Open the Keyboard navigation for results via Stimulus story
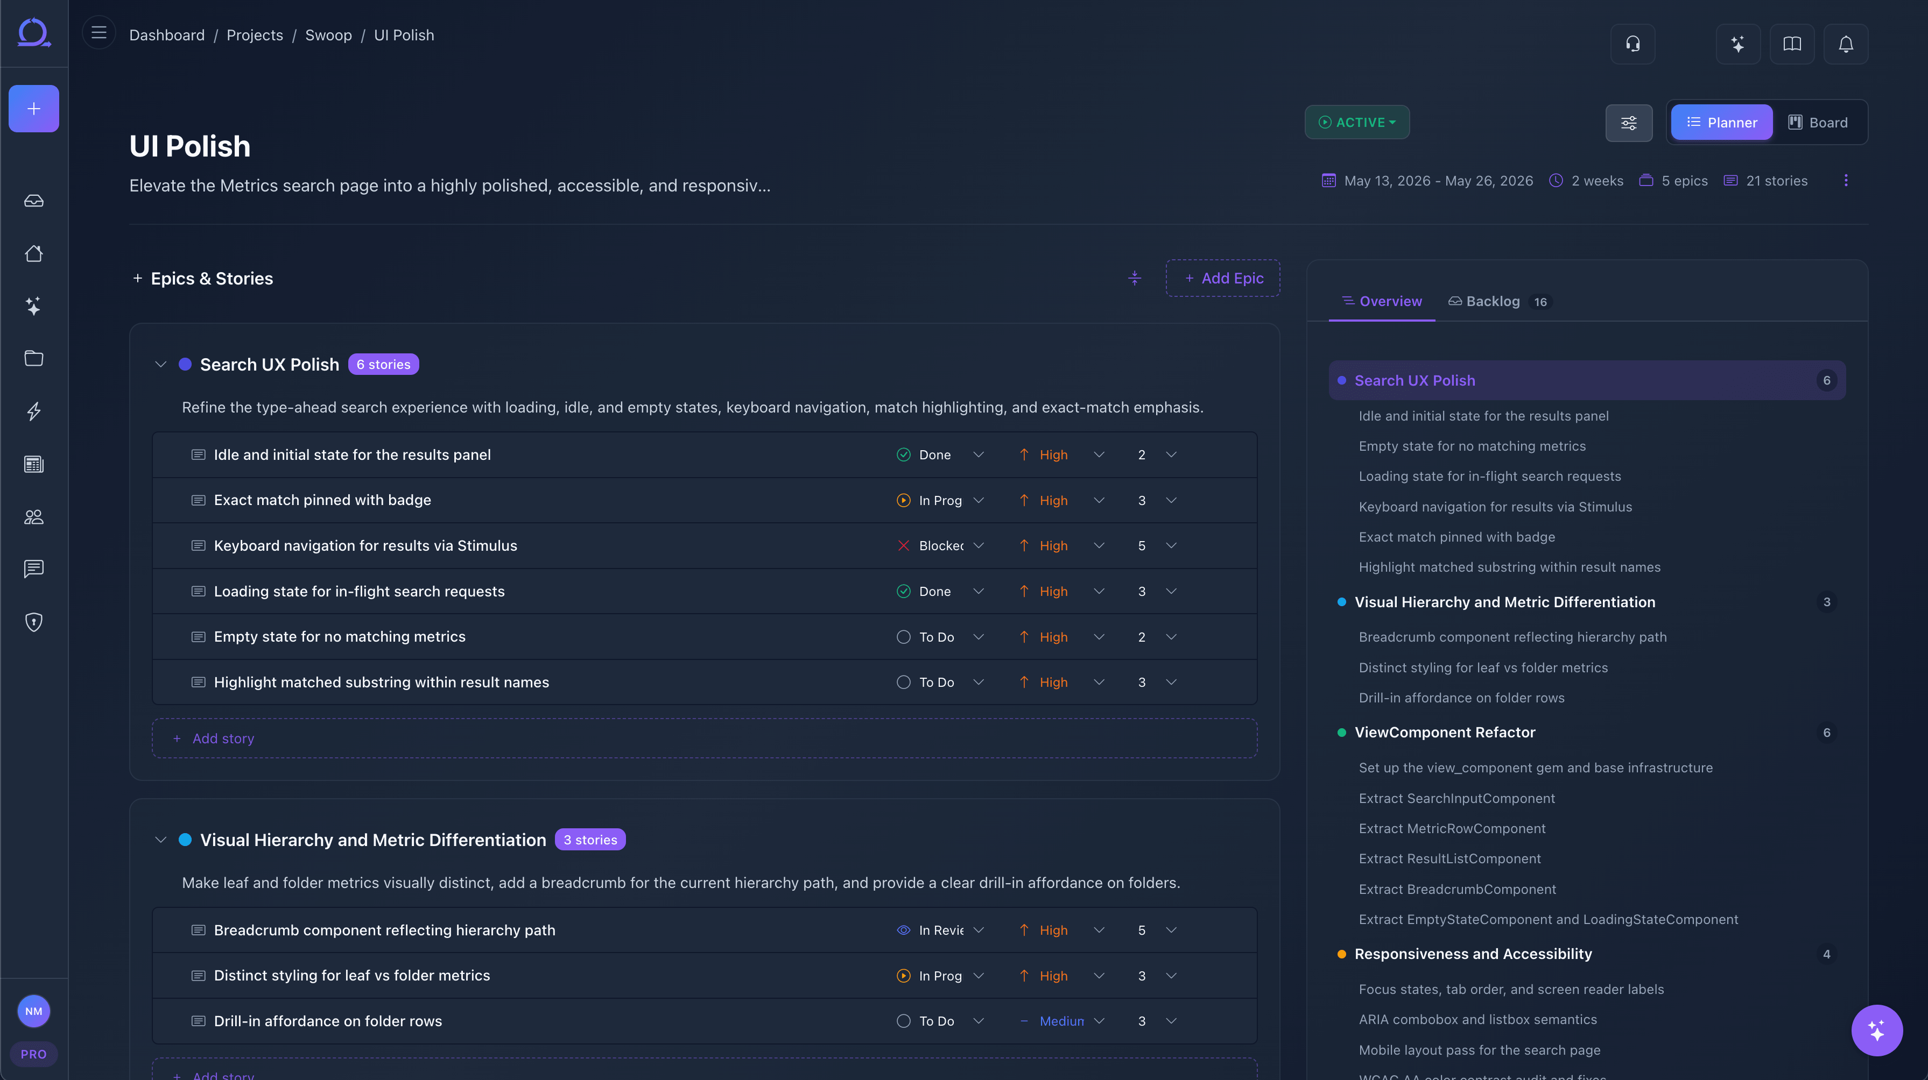The height and width of the screenshot is (1080, 1928). pos(365,546)
